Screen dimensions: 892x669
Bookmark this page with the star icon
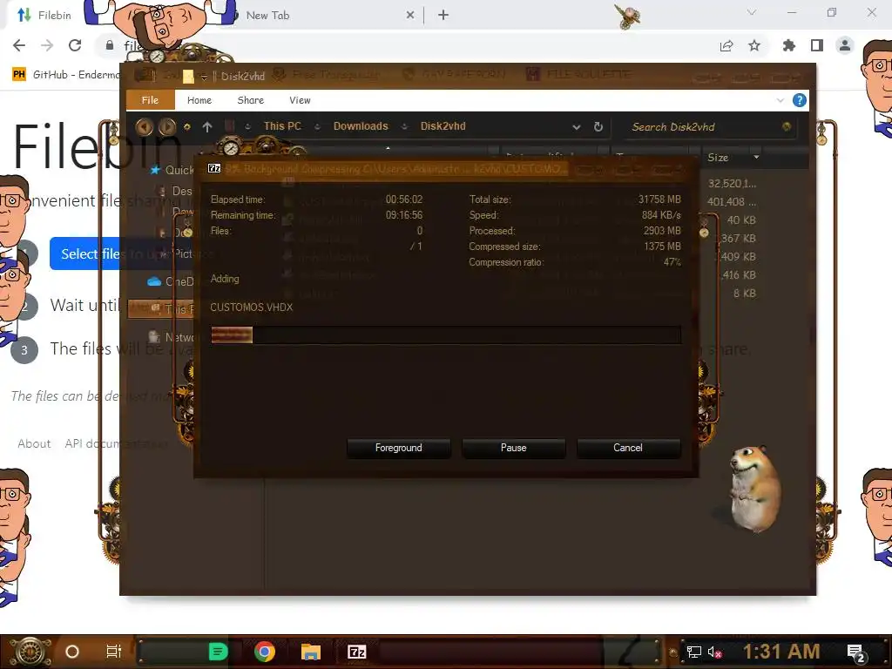754,45
